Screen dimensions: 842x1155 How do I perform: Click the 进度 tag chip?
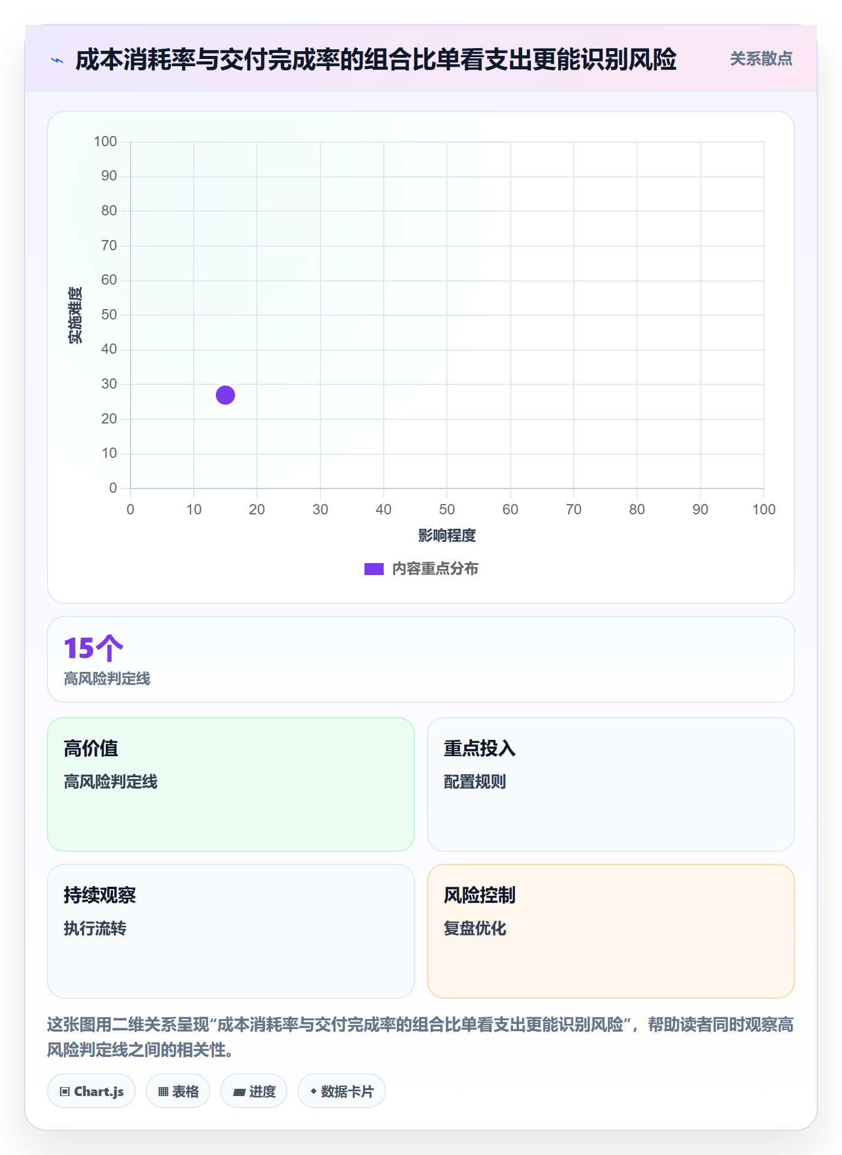click(x=254, y=1091)
